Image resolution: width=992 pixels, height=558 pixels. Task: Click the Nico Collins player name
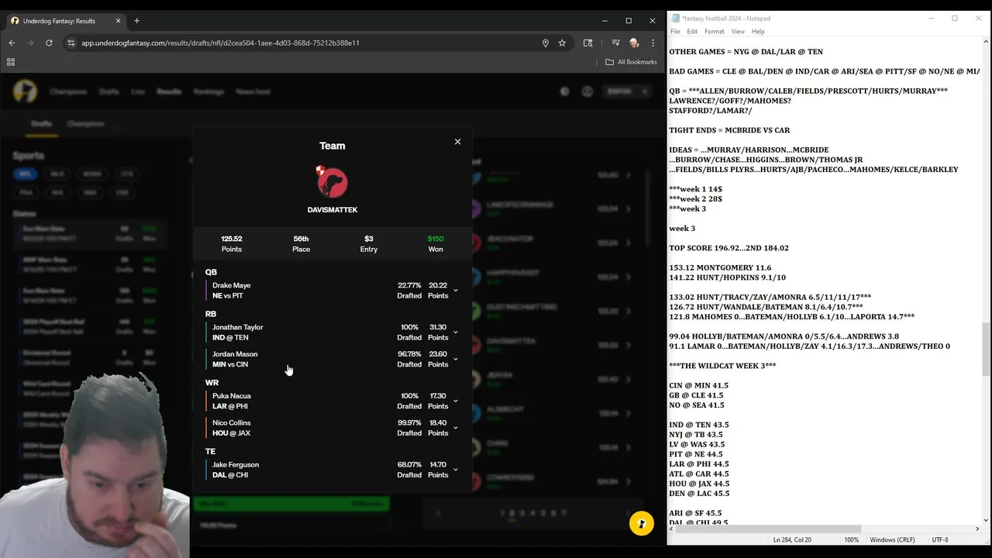click(x=232, y=423)
